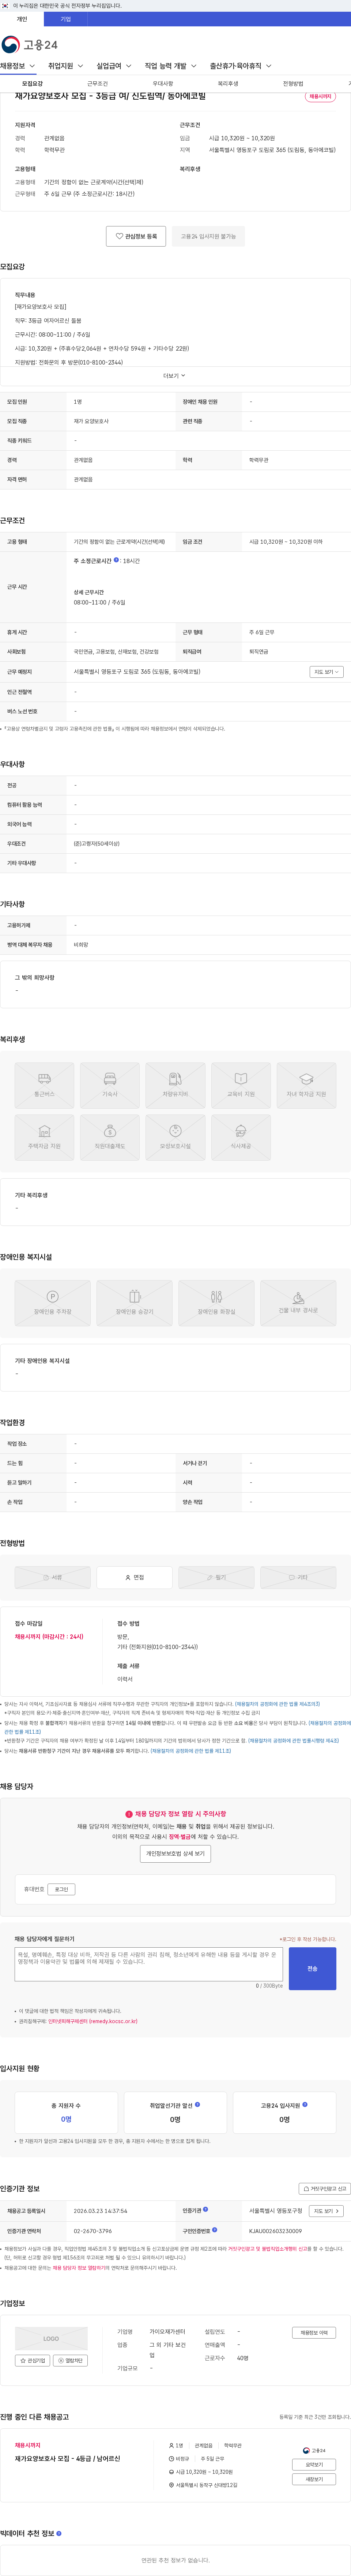The image size is (351, 2576).
Task: Click 새창보기 on the related posting
Action: [x=314, y=2479]
